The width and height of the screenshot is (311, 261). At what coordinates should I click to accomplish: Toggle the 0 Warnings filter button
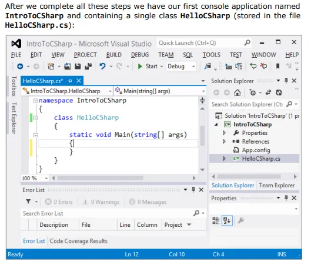coord(101,202)
